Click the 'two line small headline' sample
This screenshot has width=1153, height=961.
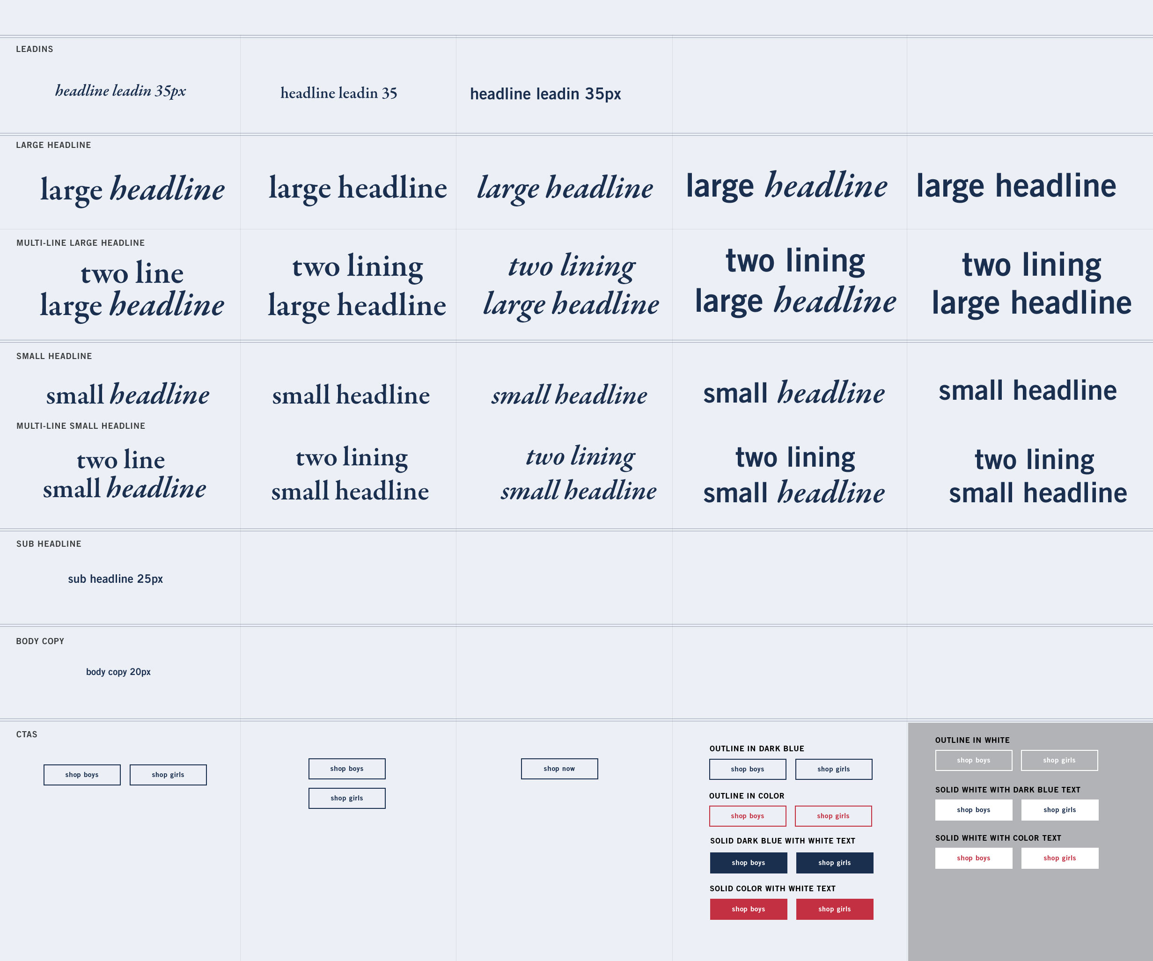pos(124,474)
